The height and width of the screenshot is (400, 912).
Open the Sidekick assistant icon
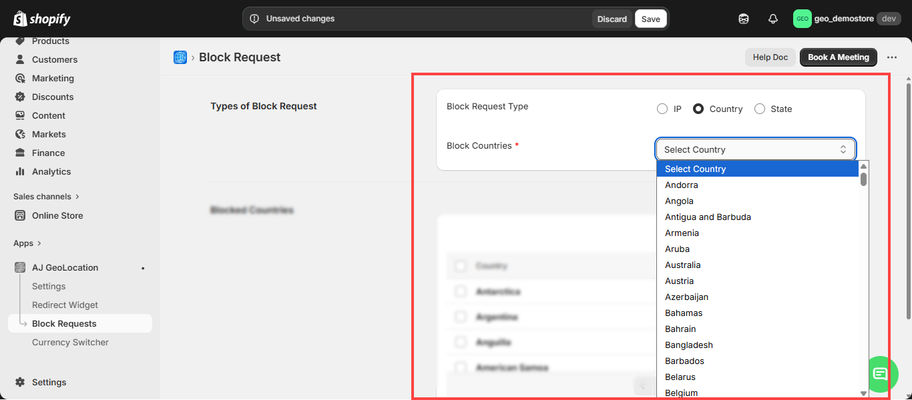744,19
